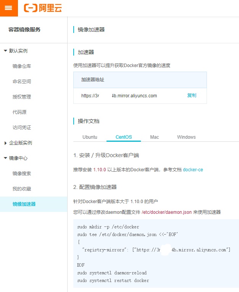This screenshot has height=292, width=239.
Task: Open 我的收藏 in sidebar
Action: point(22,189)
